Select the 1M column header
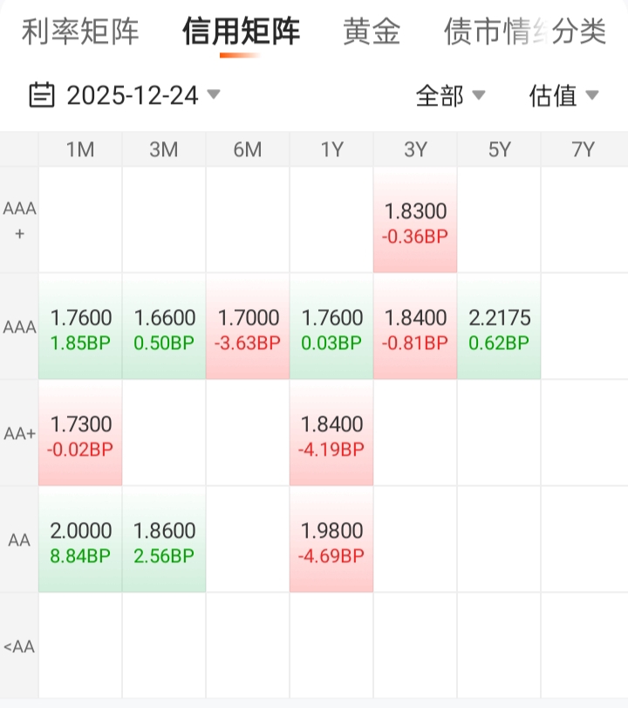The height and width of the screenshot is (708, 628). click(80, 149)
